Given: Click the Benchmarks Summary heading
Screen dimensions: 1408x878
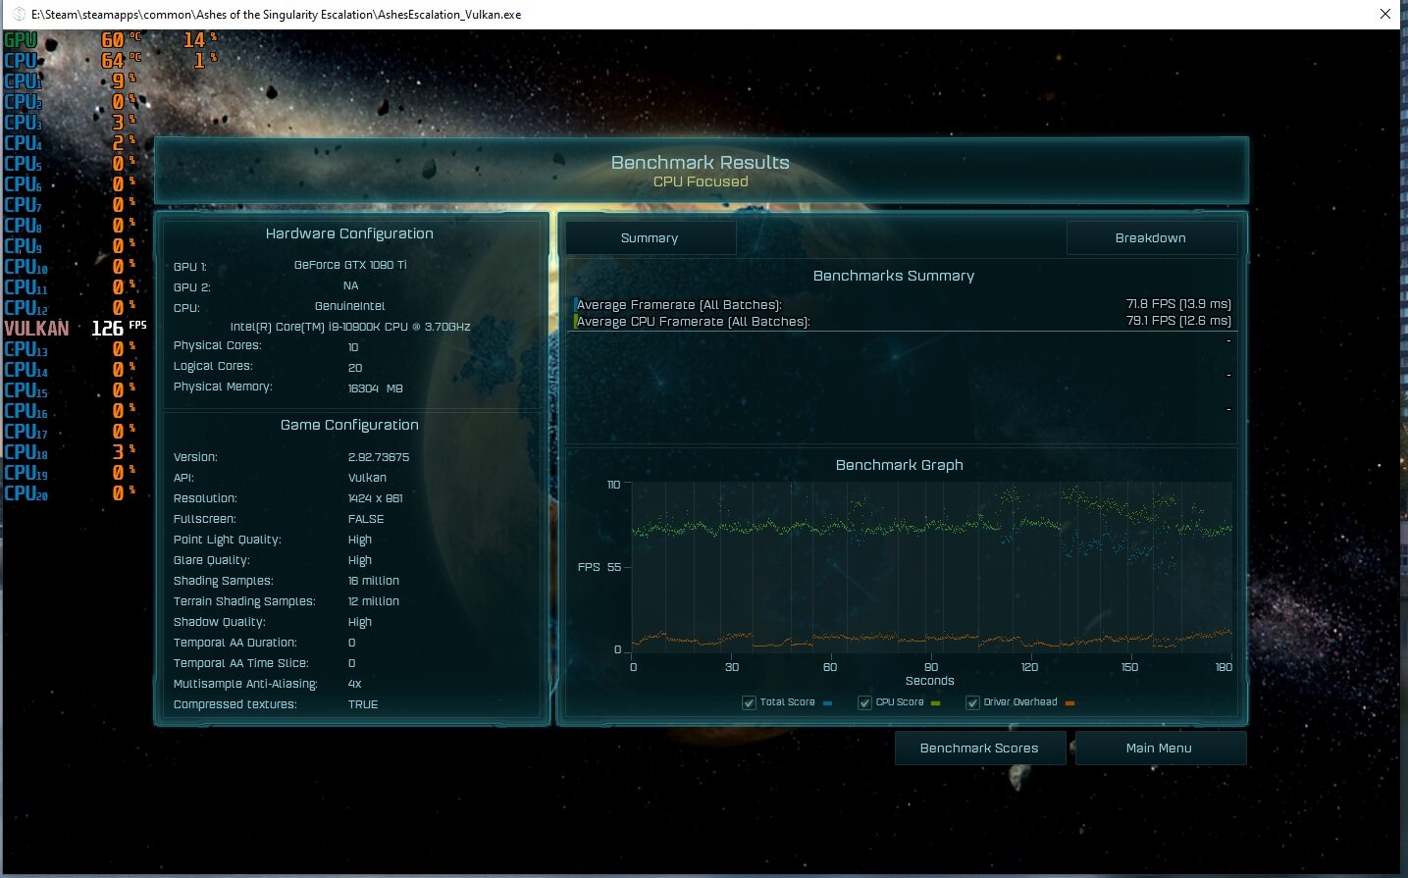Looking at the screenshot, I should [x=894, y=276].
